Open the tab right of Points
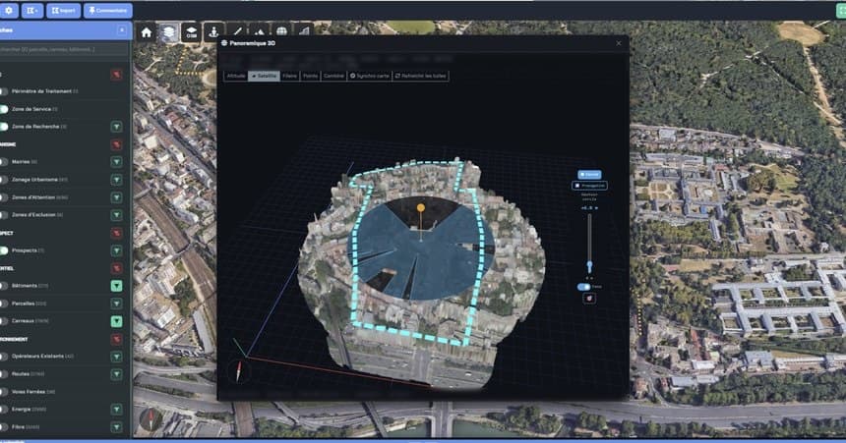Image resolution: width=846 pixels, height=443 pixels. click(333, 76)
